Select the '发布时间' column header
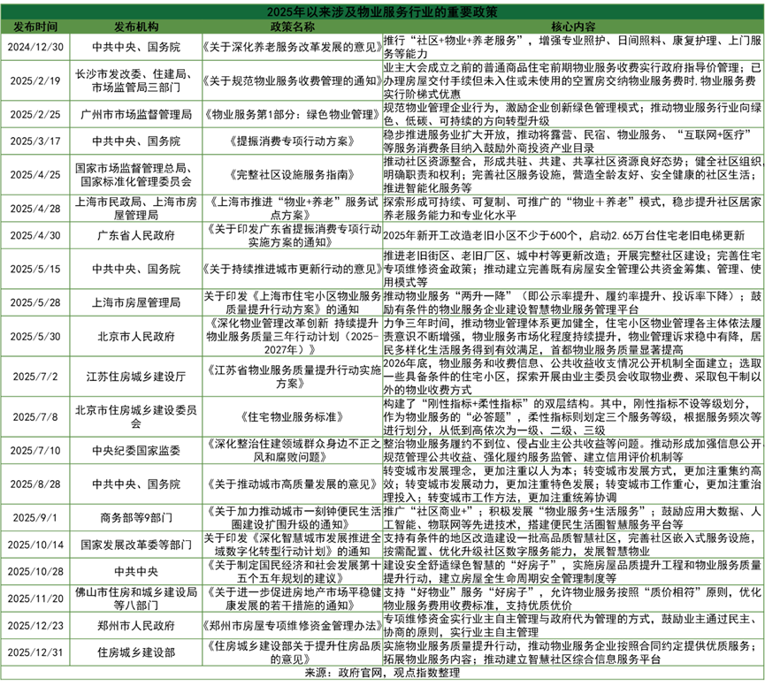The width and height of the screenshot is (765, 686). pos(35,27)
